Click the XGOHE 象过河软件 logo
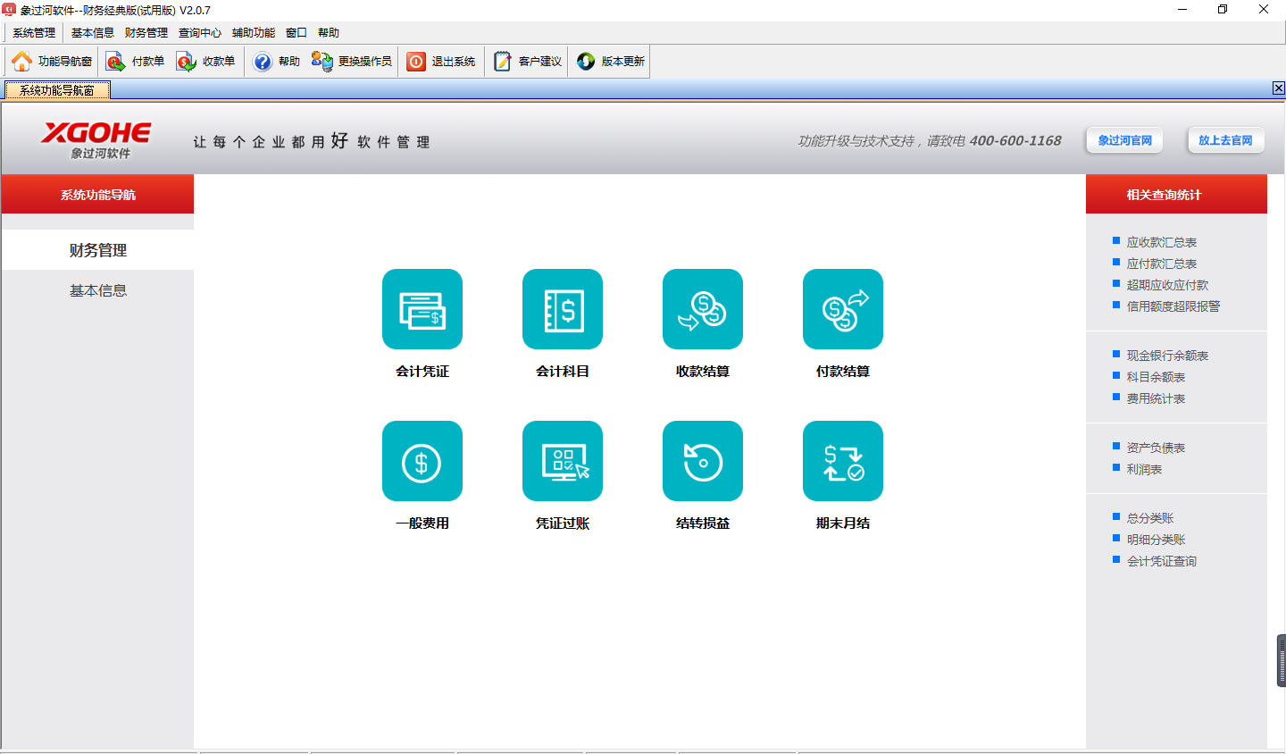This screenshot has width=1286, height=754. (x=96, y=140)
